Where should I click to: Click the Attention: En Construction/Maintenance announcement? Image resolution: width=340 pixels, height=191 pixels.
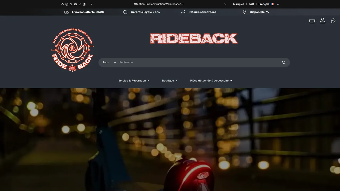pyautogui.click(x=158, y=4)
